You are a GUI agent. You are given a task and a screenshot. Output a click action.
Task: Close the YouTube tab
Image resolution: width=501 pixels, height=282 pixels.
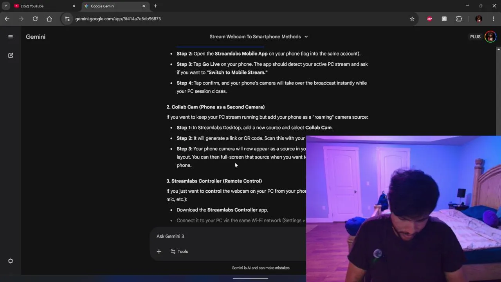click(x=74, y=6)
